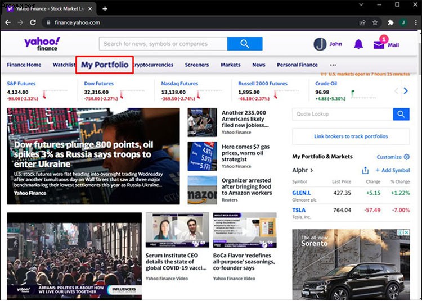Click the Dow Futures ticker
422x301 pixels.
(99, 84)
